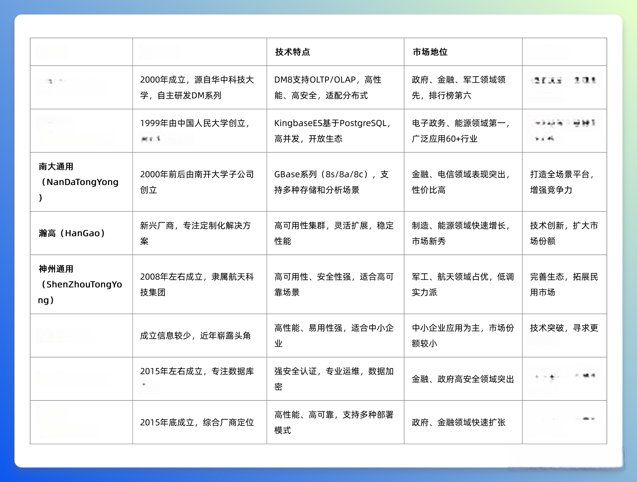This screenshot has width=637, height=482.
Task: Click the 1999年由中国人民大学创立 cell
Action: tap(200, 131)
